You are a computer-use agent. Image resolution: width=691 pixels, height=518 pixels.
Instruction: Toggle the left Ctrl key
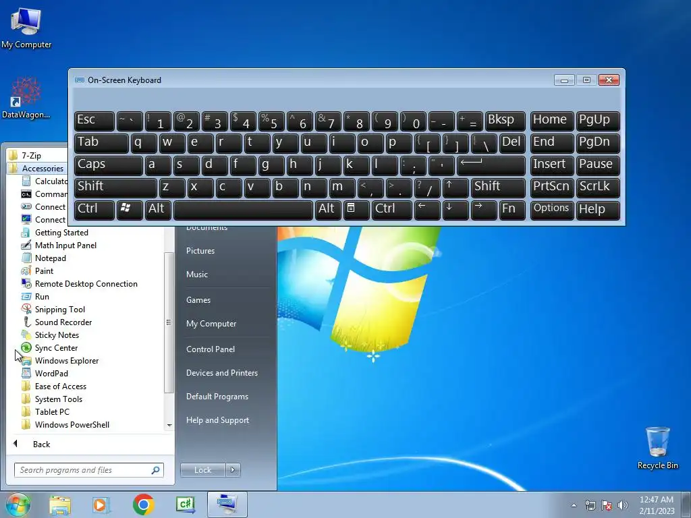pos(94,210)
